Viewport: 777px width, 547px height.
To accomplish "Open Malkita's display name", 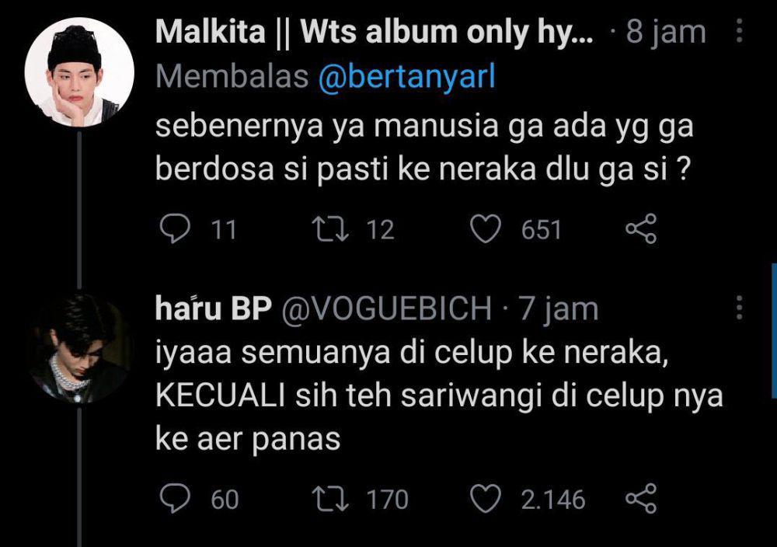I will pos(375,32).
